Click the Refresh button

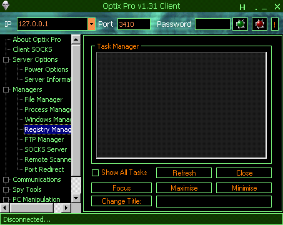point(184,173)
